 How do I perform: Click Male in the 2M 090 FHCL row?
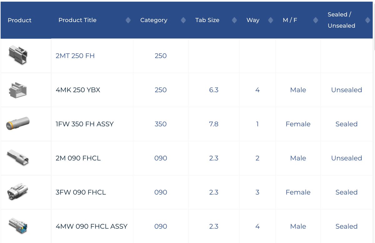pos(298,158)
